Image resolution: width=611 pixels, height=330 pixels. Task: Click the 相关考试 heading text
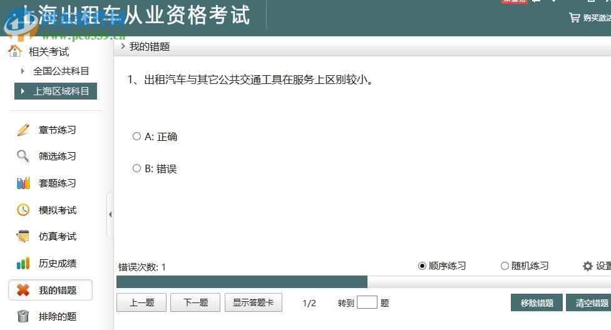(x=49, y=51)
